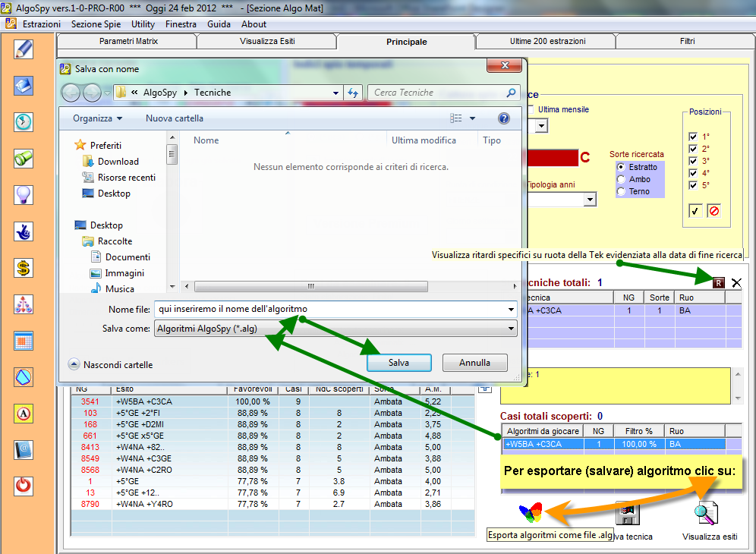The width and height of the screenshot is (756, 554).
Task: Toggle the Ultima mensile checkbox
Action: (x=531, y=109)
